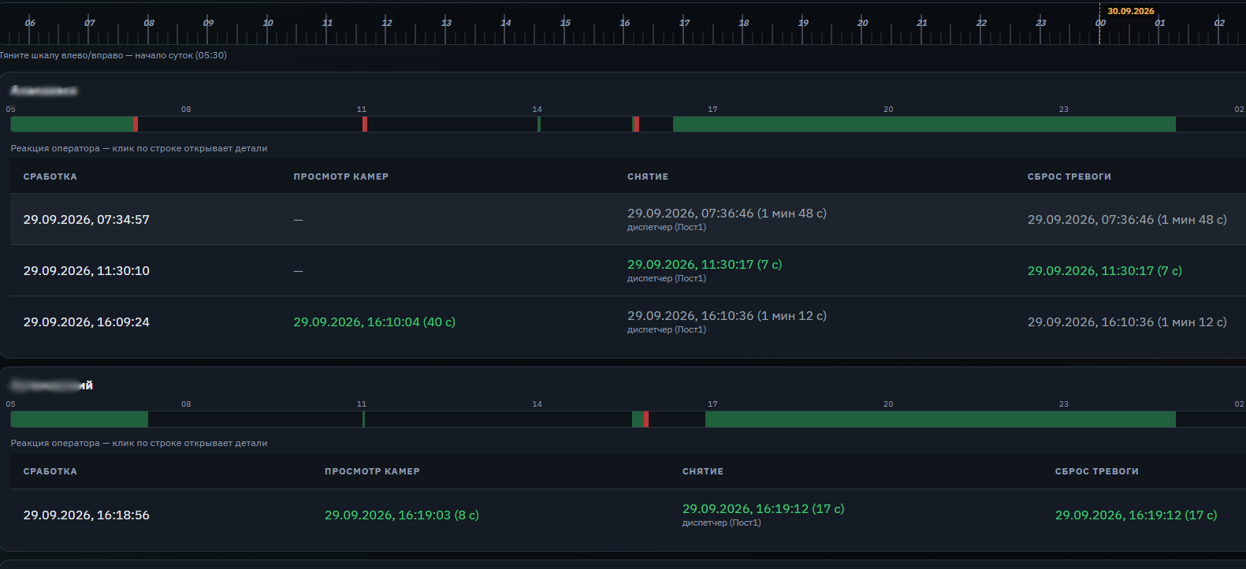The height and width of the screenshot is (569, 1246).
Task: Click the Сброс тревоги time 11:30:17
Action: 1105,270
